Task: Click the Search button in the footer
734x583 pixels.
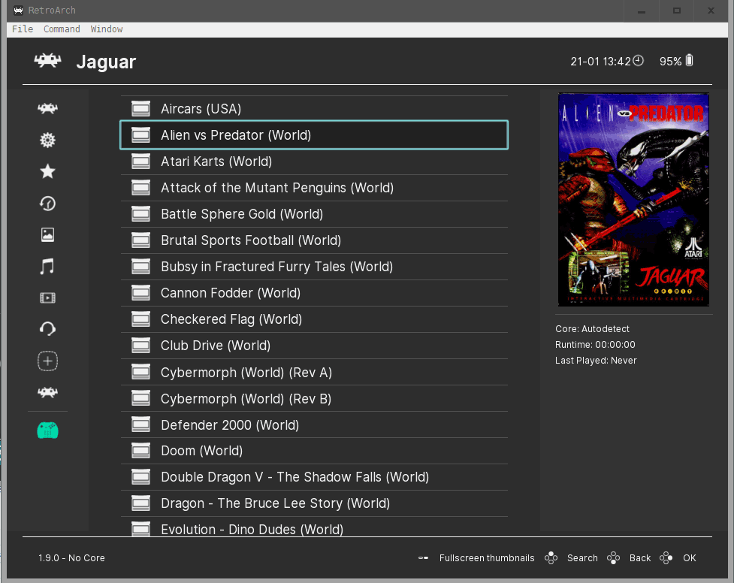Action: [x=571, y=557]
